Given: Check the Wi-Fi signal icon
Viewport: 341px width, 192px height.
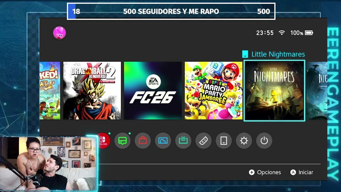Looking at the screenshot, I should (282, 33).
